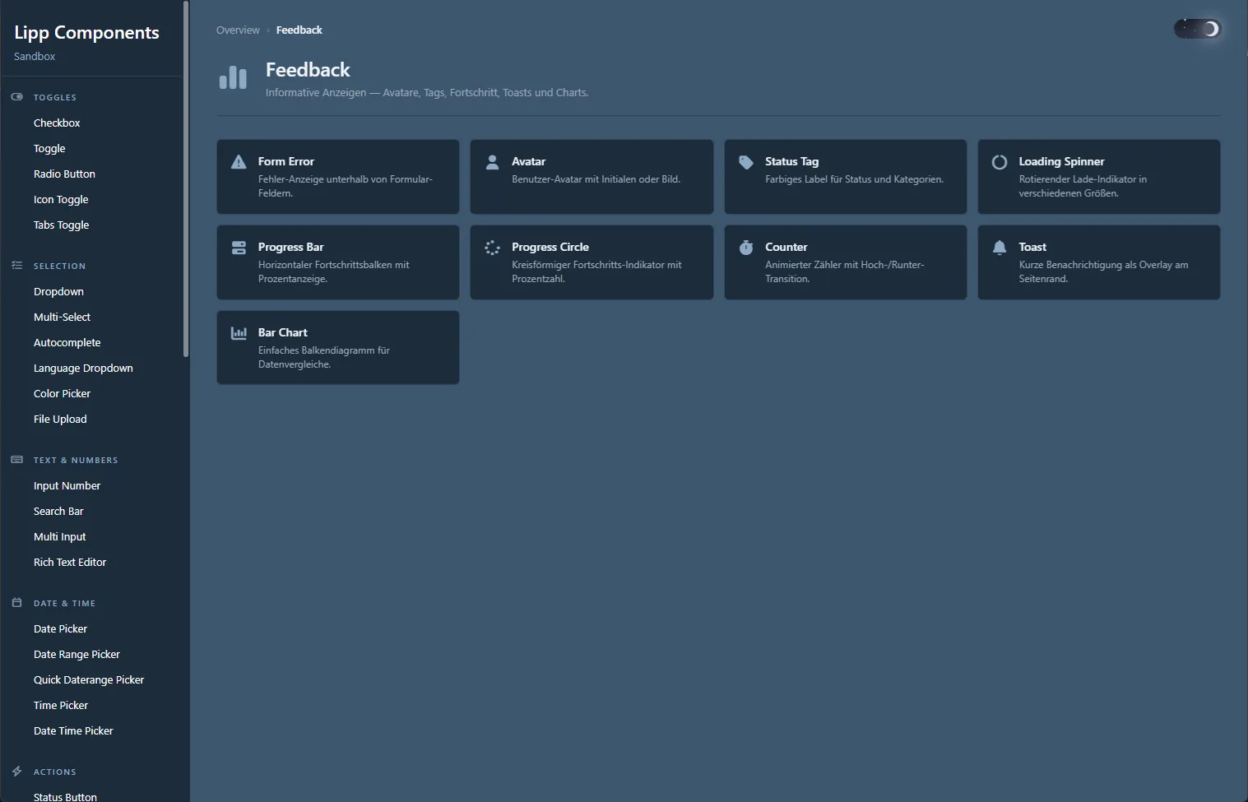Open the Progress Bar card title

pos(290,247)
